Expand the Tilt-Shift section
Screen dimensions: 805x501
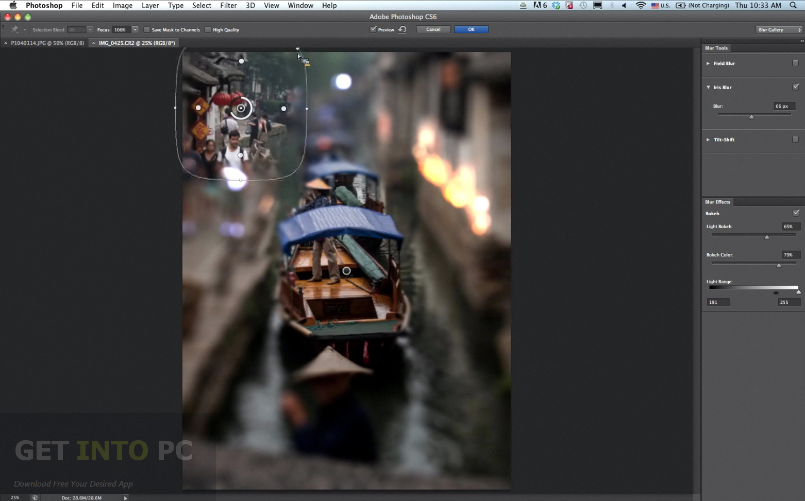(x=708, y=140)
